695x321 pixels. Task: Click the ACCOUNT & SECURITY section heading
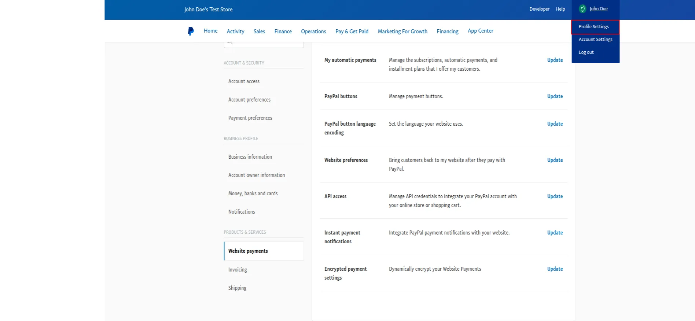[x=244, y=63]
